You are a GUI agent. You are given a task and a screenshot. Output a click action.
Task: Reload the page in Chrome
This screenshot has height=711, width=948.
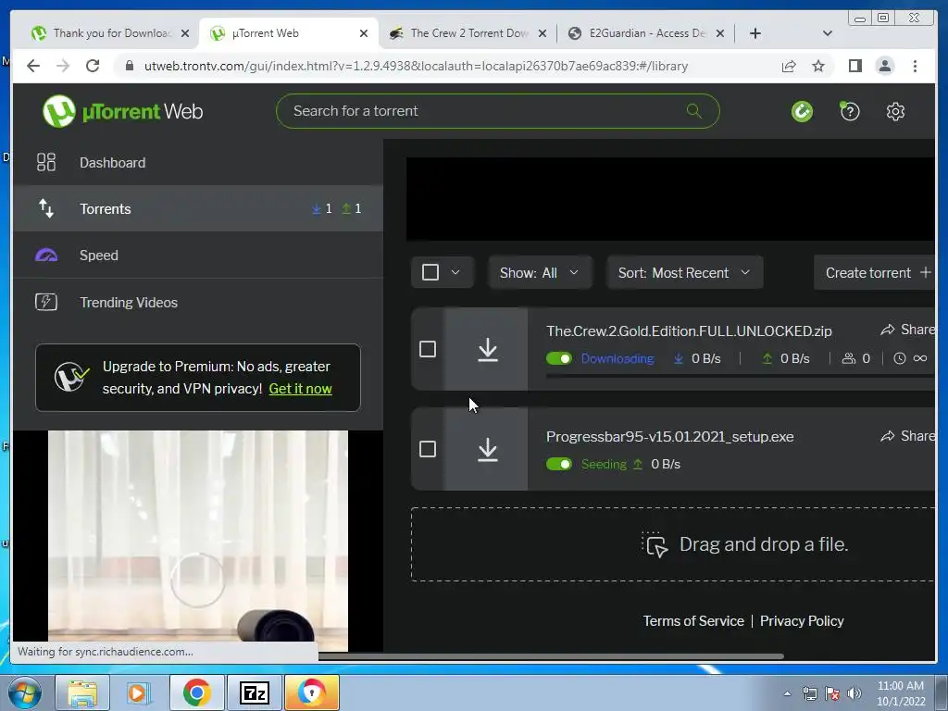pos(93,66)
